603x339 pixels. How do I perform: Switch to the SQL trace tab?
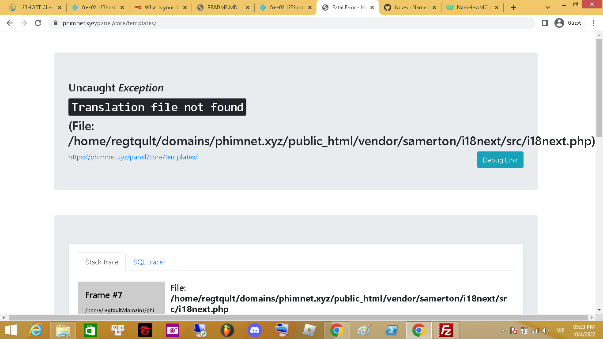coord(148,262)
